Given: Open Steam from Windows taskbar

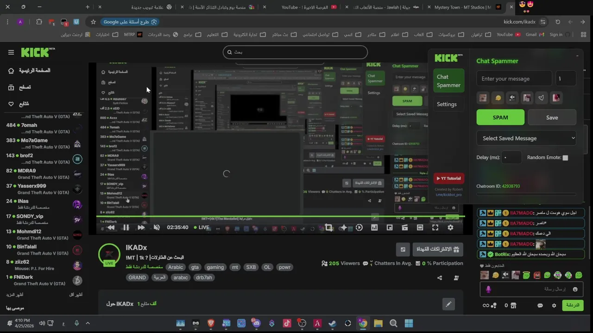Looking at the screenshot, I should [333, 323].
